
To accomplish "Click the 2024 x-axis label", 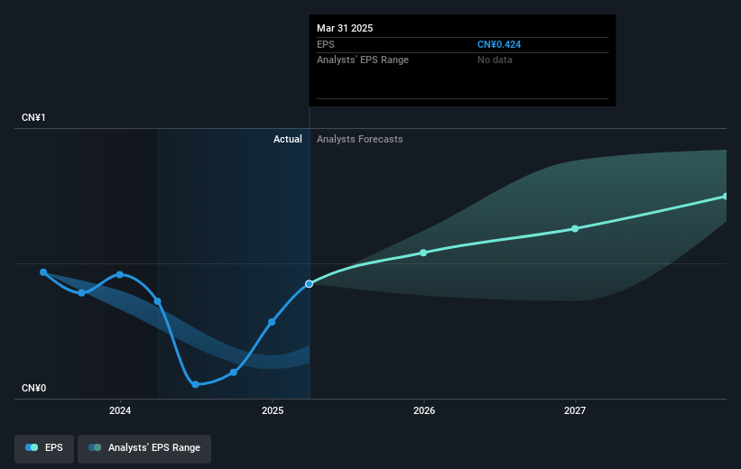I will click(120, 410).
